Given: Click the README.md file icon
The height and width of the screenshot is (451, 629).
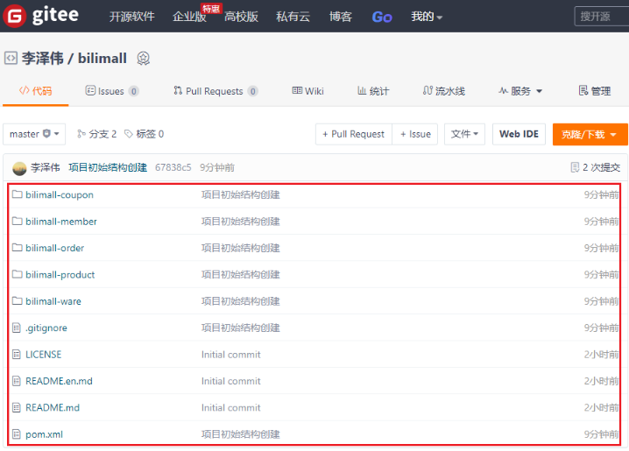Looking at the screenshot, I should click(17, 408).
